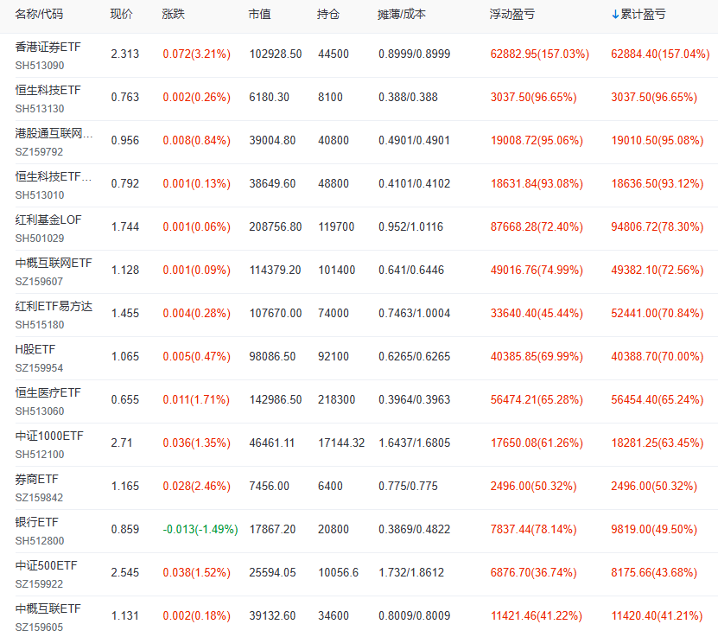The width and height of the screenshot is (718, 637).
Task: Click the 名称/代码 column header
Action: pyautogui.click(x=39, y=14)
